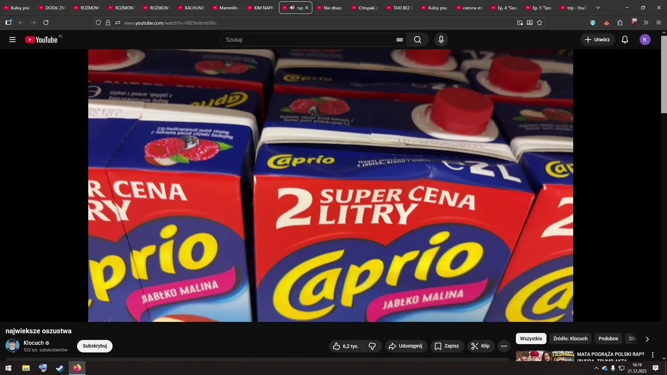Switch to the DODA: ZM tab

pos(52,8)
